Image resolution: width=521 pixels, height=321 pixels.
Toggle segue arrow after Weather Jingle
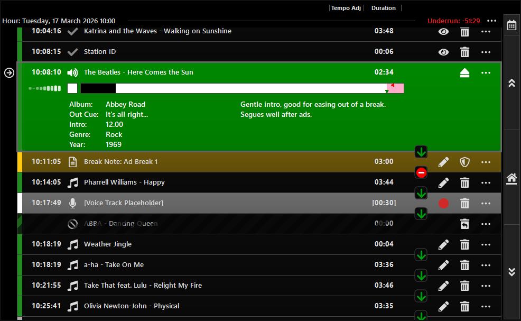[x=421, y=255]
